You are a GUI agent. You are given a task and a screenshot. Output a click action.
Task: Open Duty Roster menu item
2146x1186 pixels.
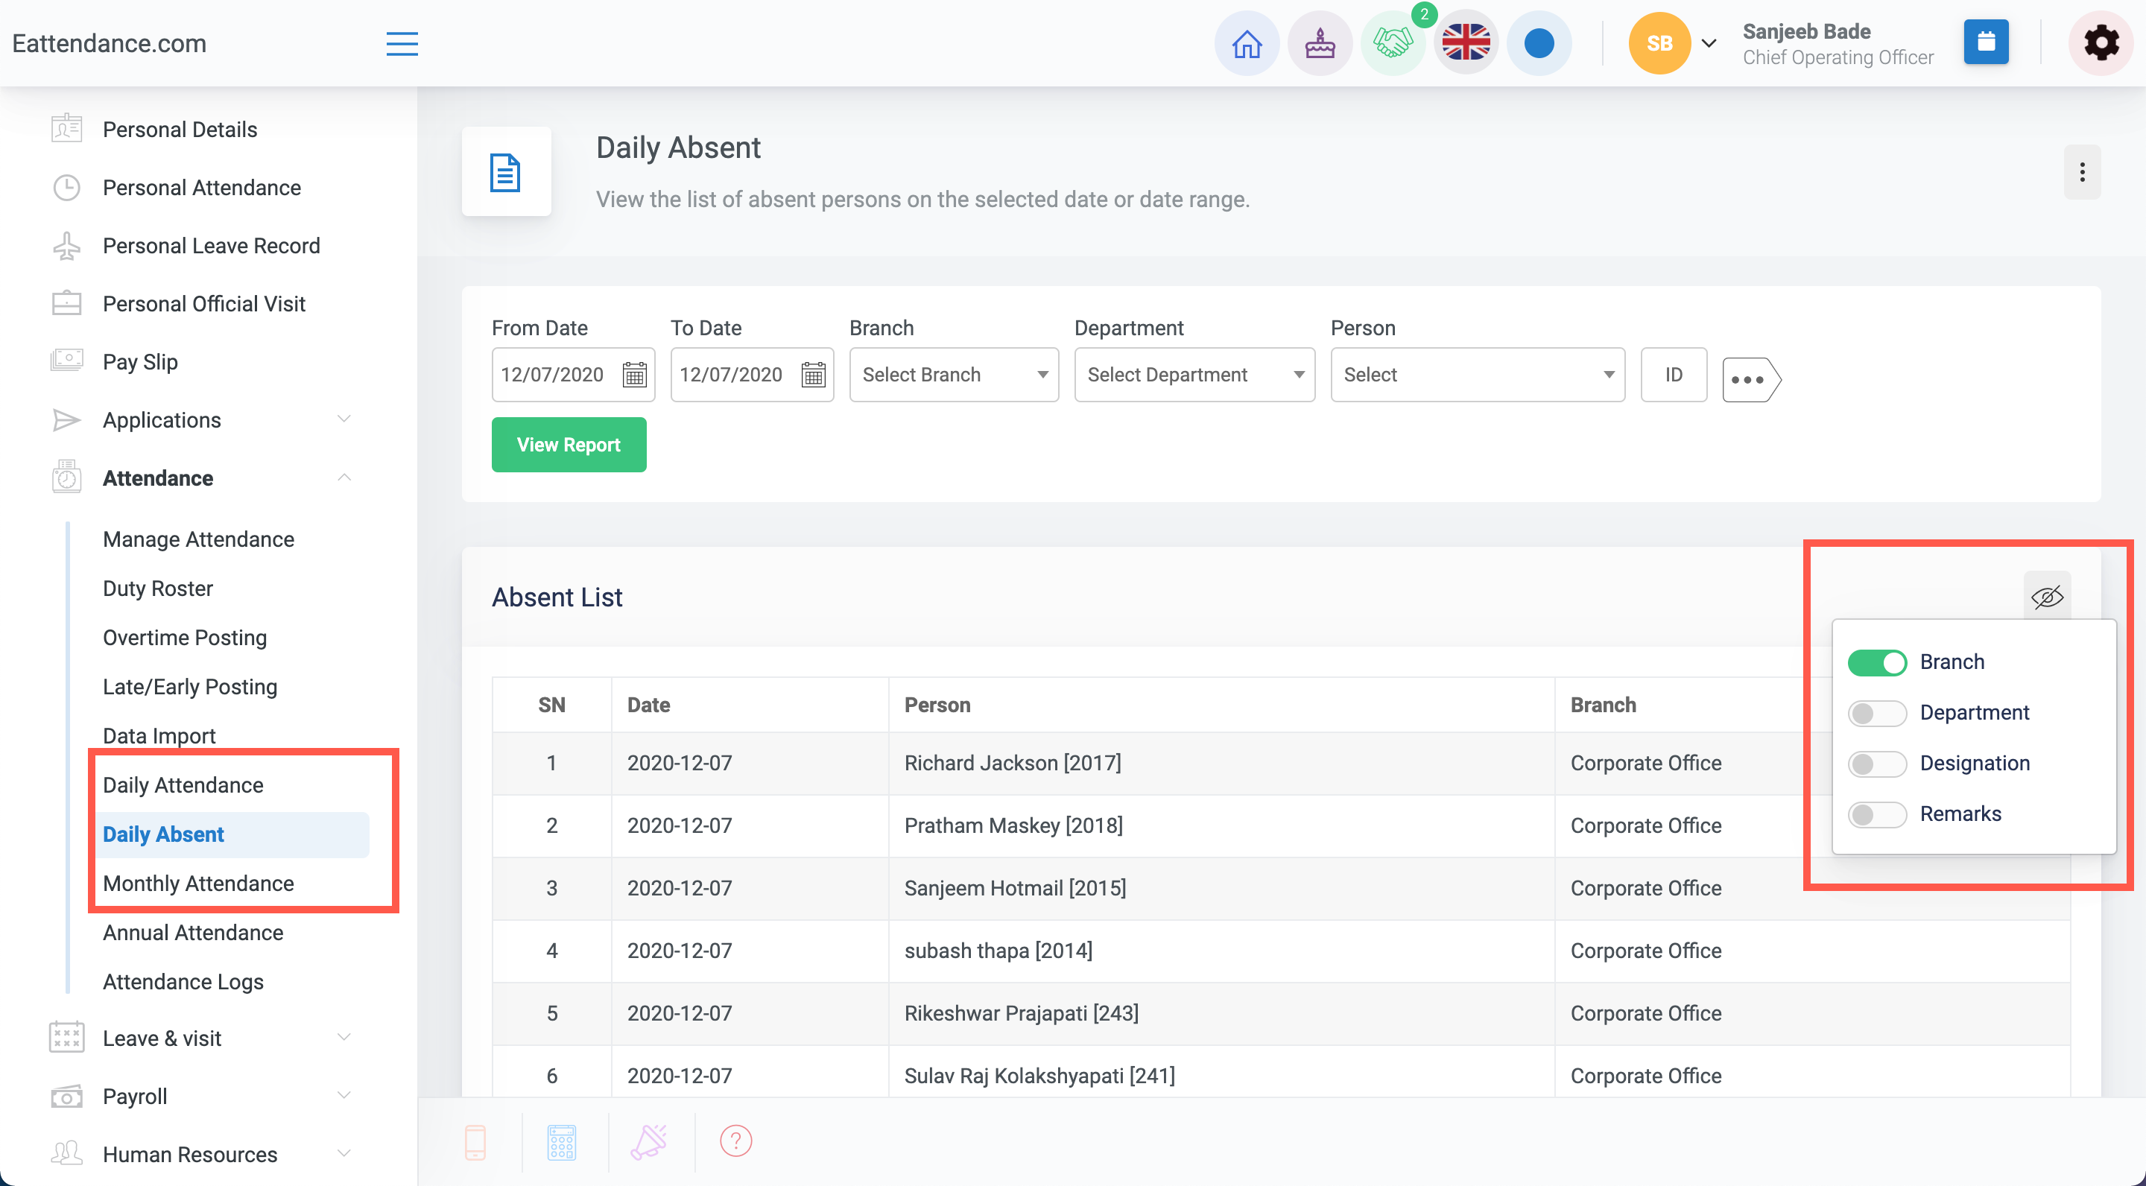[157, 588]
